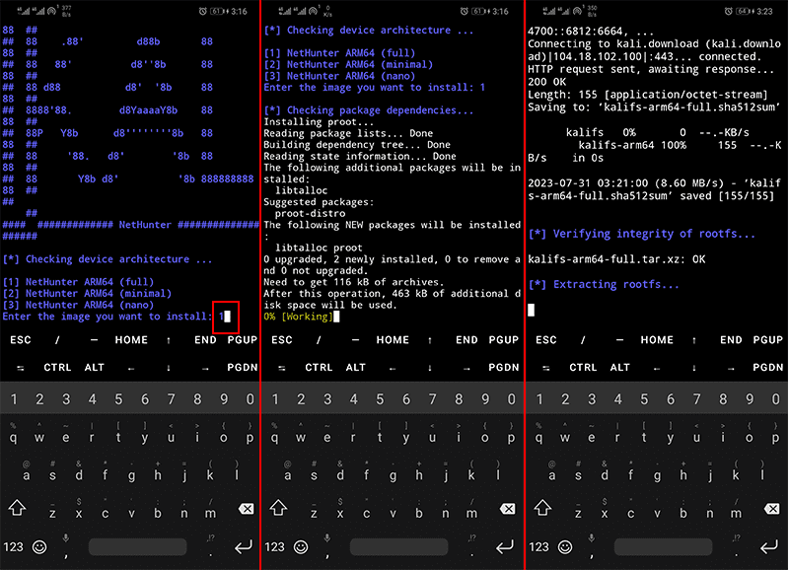Tap number key 1 on NetHunter banner phone keyboard
Viewport: 789px width, 570px height.
14,399
